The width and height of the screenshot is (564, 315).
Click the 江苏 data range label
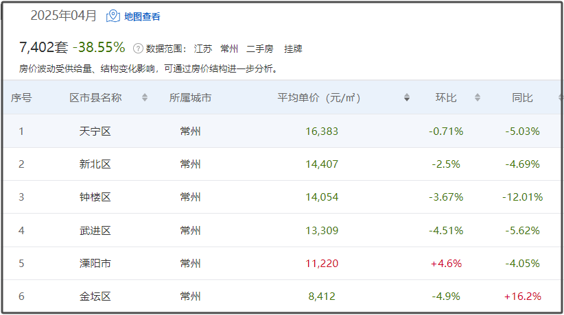click(203, 49)
